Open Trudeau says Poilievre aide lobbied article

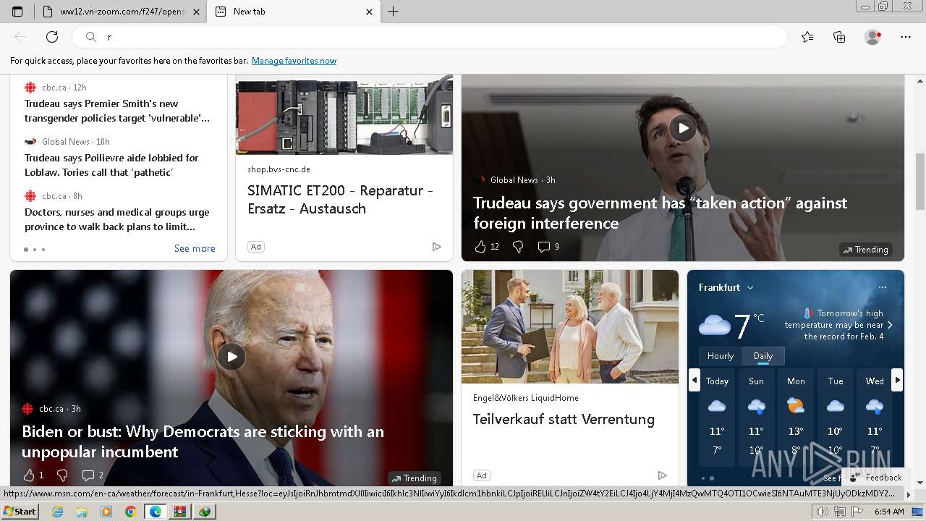tap(111, 165)
